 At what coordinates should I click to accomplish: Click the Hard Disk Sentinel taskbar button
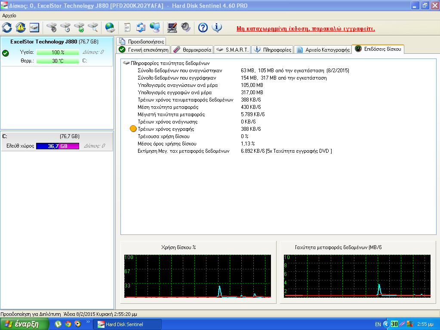pos(128,324)
